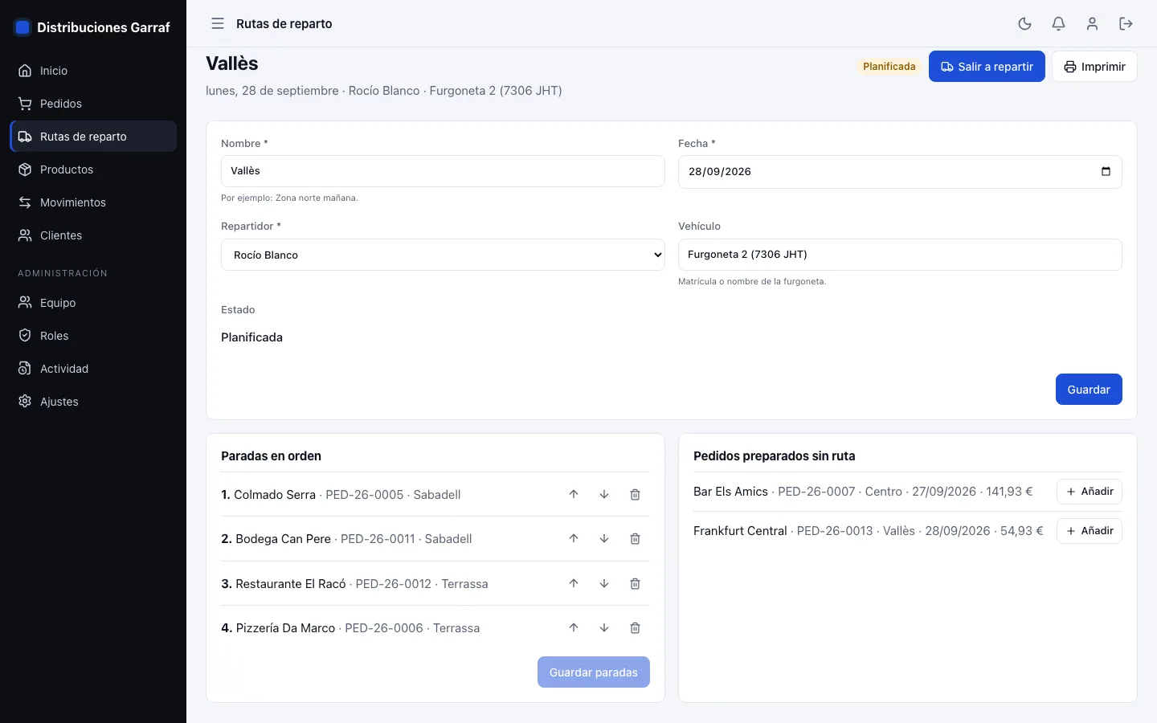
Task: Delete Colmado Serra stop
Action: [x=635, y=495]
